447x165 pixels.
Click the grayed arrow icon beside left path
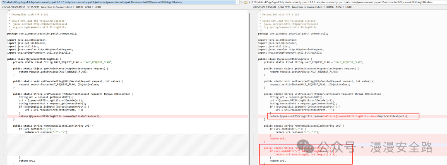[x=241, y=2]
